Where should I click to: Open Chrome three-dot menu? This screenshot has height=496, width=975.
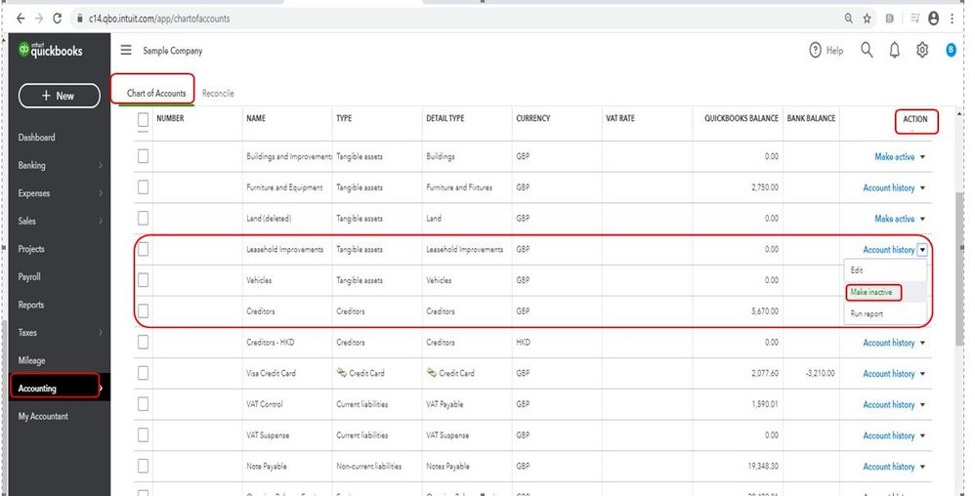[x=952, y=19]
